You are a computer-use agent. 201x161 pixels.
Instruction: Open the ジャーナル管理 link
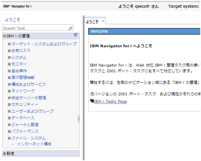[x=25, y=124]
